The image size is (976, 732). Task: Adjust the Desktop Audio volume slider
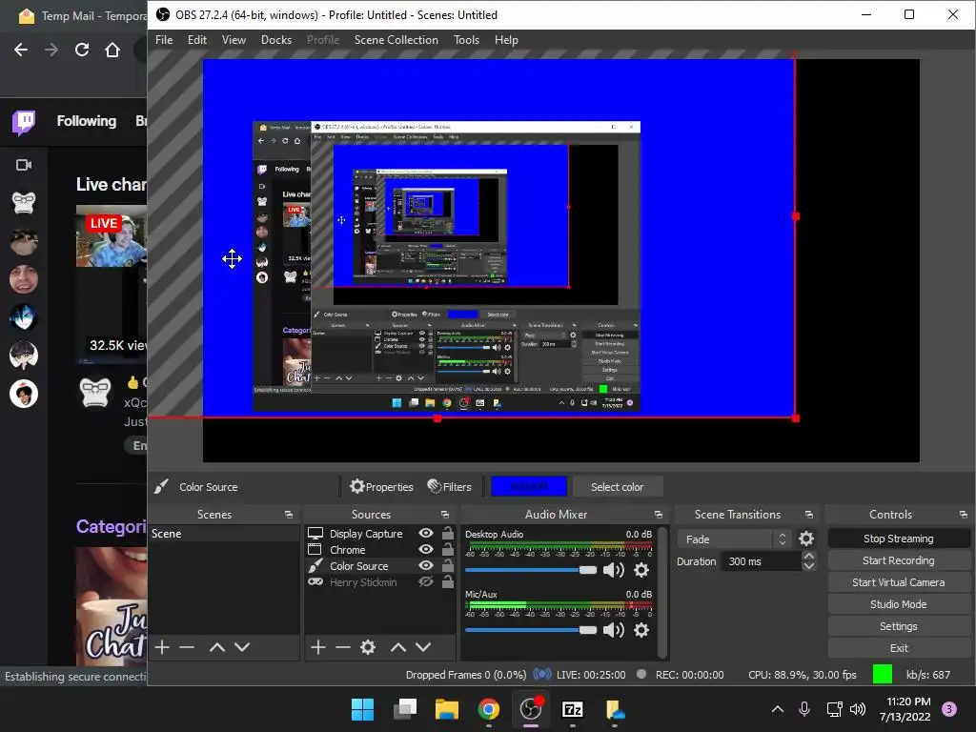click(x=531, y=570)
